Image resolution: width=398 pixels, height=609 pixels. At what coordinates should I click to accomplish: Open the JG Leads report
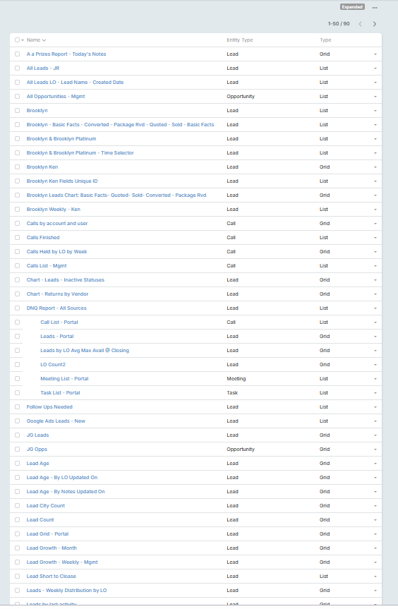point(37,435)
